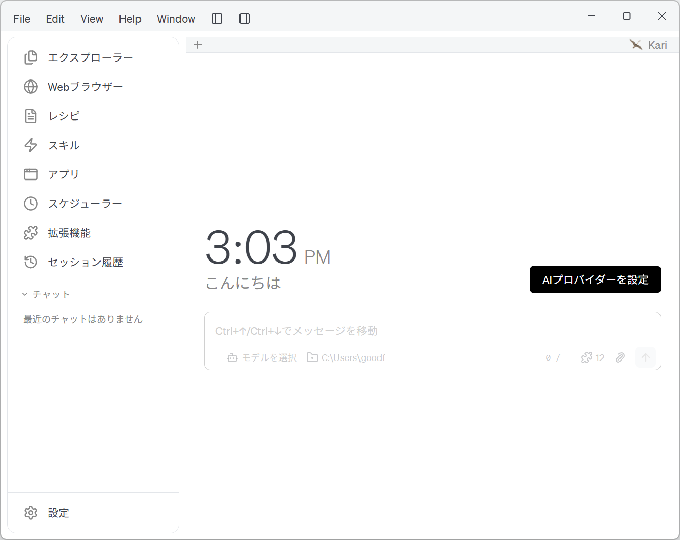Open the View menu
The width and height of the screenshot is (680, 540).
(x=91, y=19)
